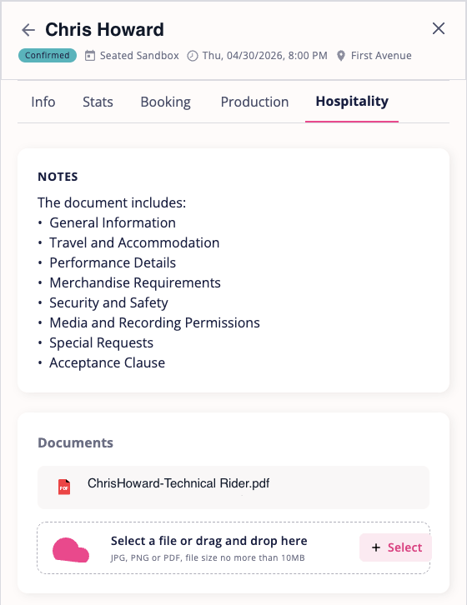Image resolution: width=467 pixels, height=605 pixels.
Task: Open ChrisHoward-Technical Rider.pdf document
Action: (233, 487)
